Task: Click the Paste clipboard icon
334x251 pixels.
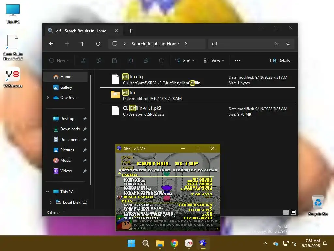Action: [114, 60]
